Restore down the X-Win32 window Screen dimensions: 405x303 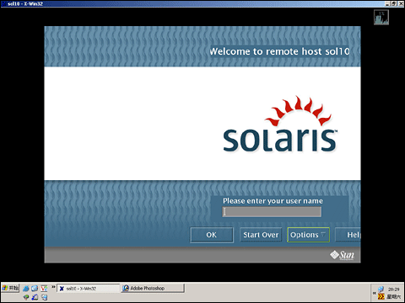(x=394, y=3)
